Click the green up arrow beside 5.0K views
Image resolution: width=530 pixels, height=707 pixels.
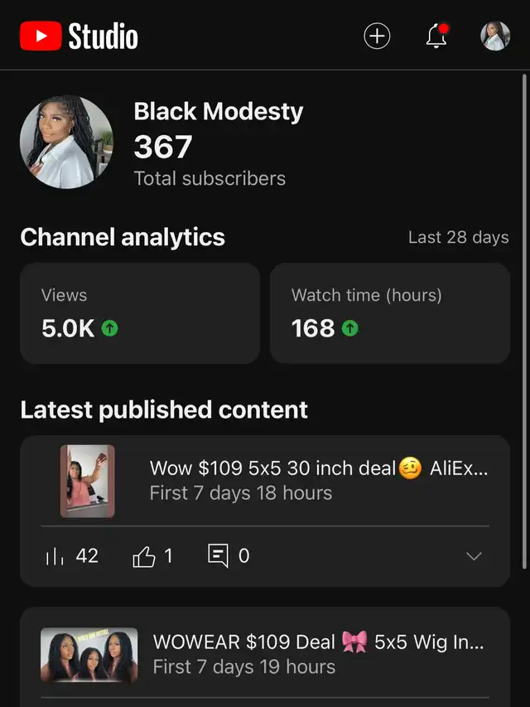point(109,328)
